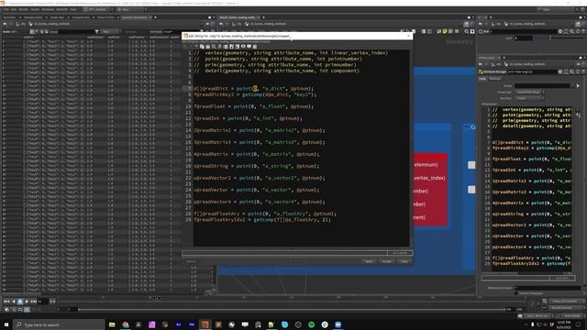Open the Group Type dropdown

point(529,92)
